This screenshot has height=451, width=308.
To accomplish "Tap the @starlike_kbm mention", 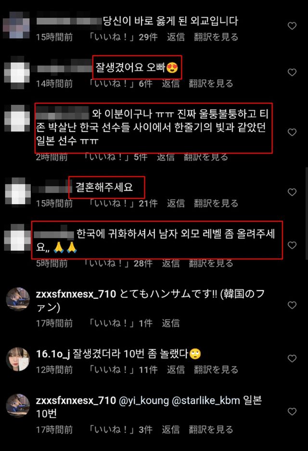I will [x=205, y=400].
